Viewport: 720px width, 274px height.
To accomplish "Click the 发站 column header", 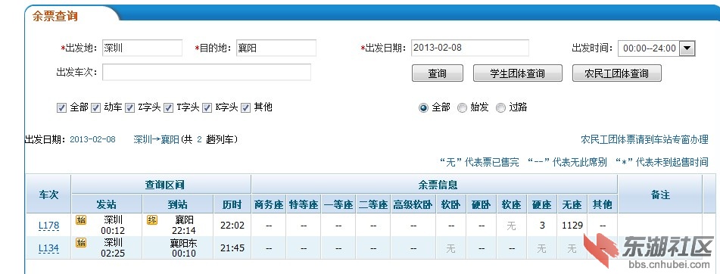I will point(107,204).
